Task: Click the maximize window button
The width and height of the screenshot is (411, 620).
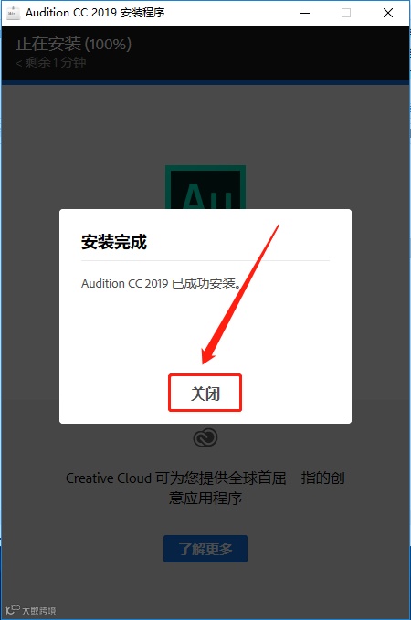Action: point(346,13)
